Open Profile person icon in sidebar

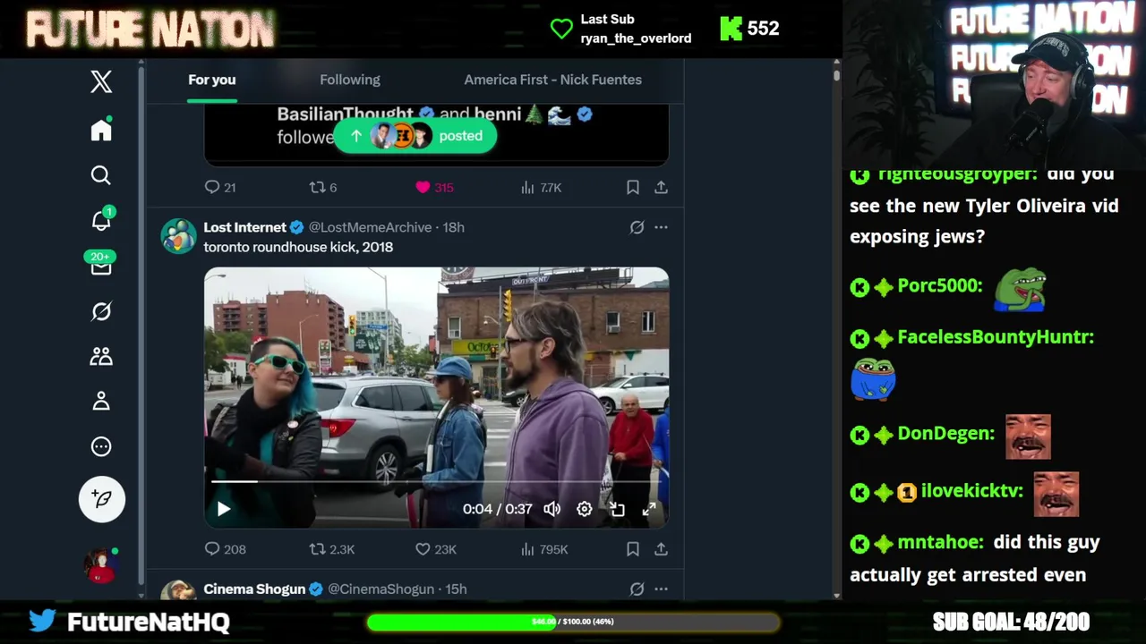point(101,401)
